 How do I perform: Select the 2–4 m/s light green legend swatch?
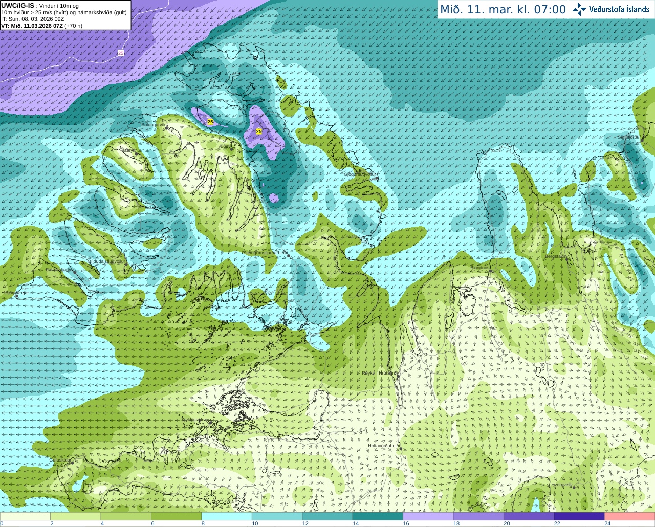(x=75, y=516)
